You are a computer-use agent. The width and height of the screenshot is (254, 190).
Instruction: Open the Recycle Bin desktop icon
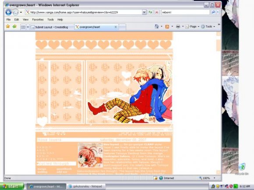(x=242, y=169)
